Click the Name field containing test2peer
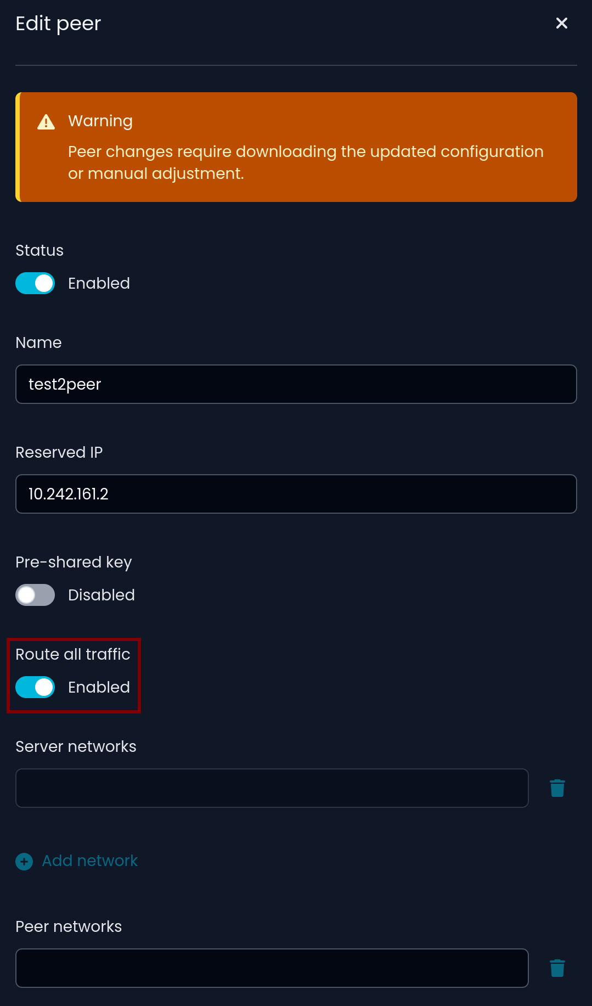Screen dimensions: 592x1006 click(296, 384)
